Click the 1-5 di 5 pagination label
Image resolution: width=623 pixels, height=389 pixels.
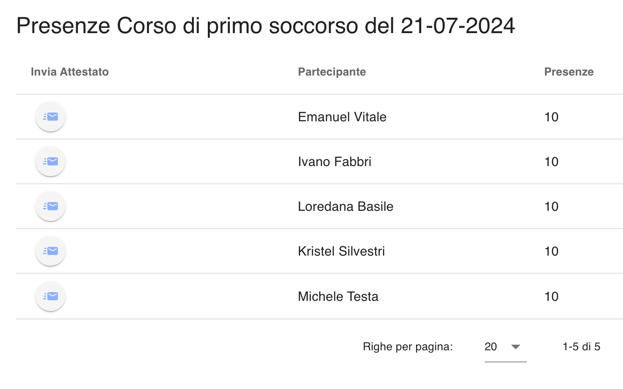[581, 347]
